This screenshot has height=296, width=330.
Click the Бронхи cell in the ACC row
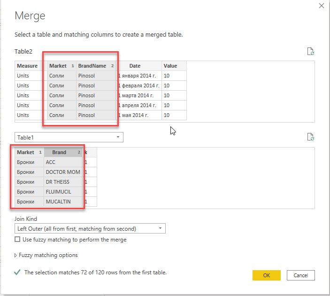click(29, 162)
